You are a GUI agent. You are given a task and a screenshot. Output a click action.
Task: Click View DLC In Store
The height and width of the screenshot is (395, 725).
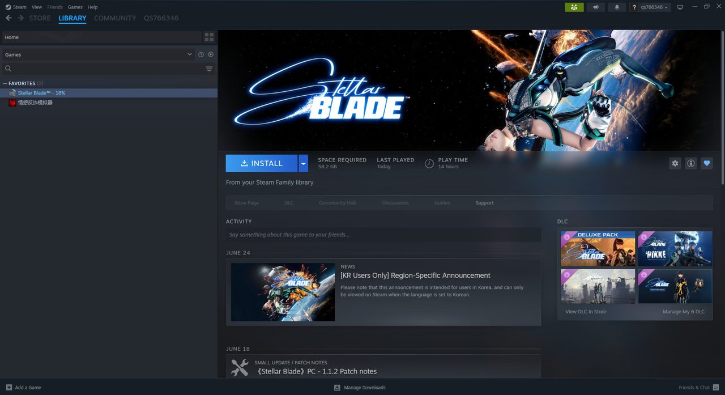(x=586, y=312)
